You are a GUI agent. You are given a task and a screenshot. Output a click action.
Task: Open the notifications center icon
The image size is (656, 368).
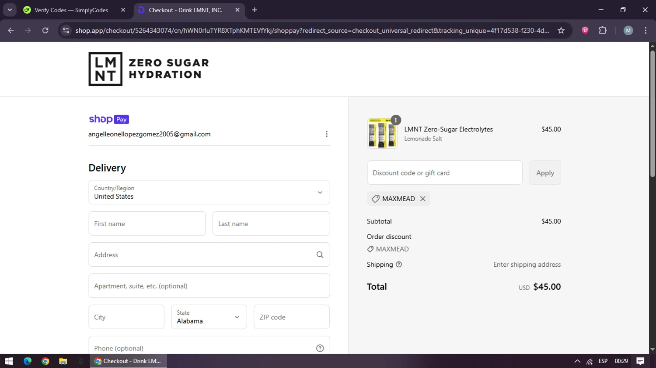click(641, 361)
